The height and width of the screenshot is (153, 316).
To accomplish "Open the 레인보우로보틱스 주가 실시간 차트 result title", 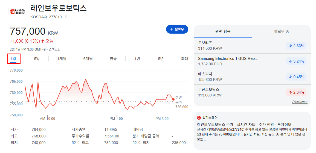I will click(x=244, y=124).
